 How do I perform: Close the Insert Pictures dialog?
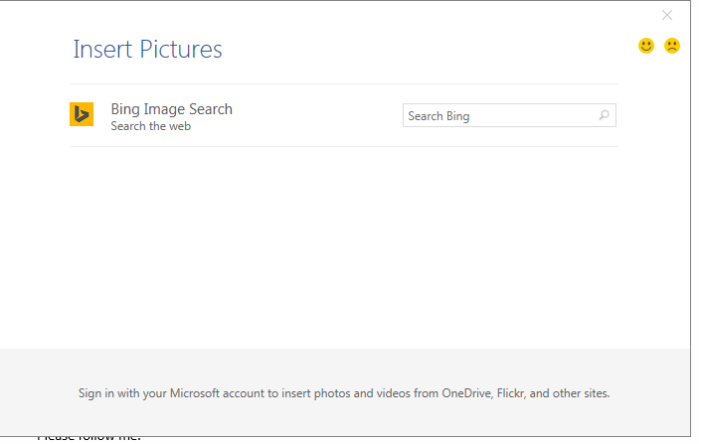click(x=667, y=15)
